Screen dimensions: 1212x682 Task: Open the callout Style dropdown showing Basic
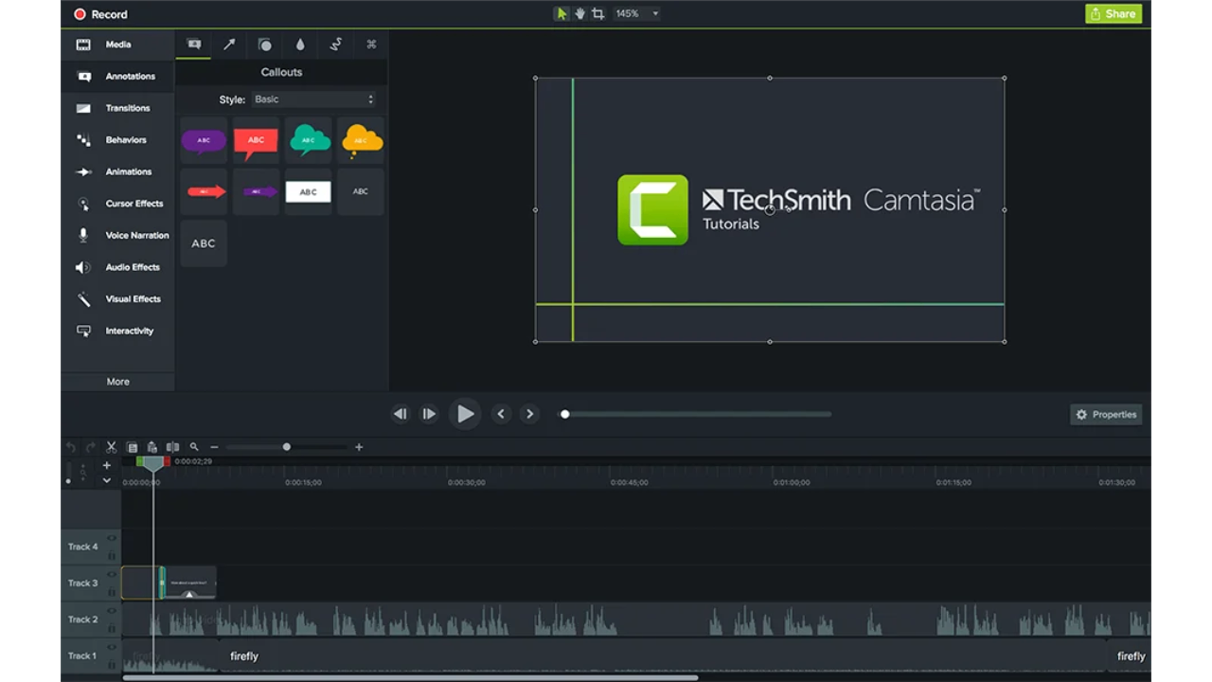(x=314, y=99)
